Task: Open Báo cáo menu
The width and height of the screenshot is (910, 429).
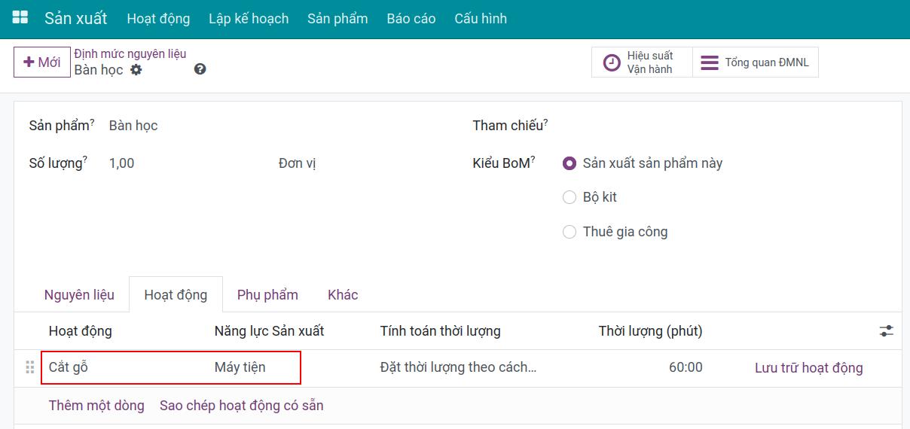Action: click(411, 19)
